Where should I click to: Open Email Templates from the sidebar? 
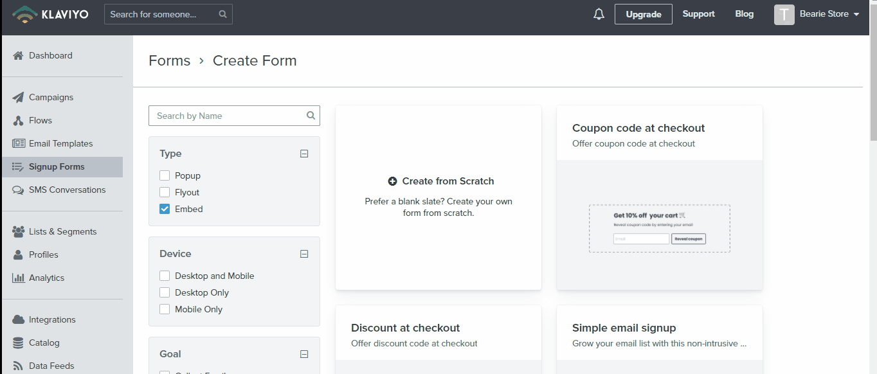[x=62, y=143]
